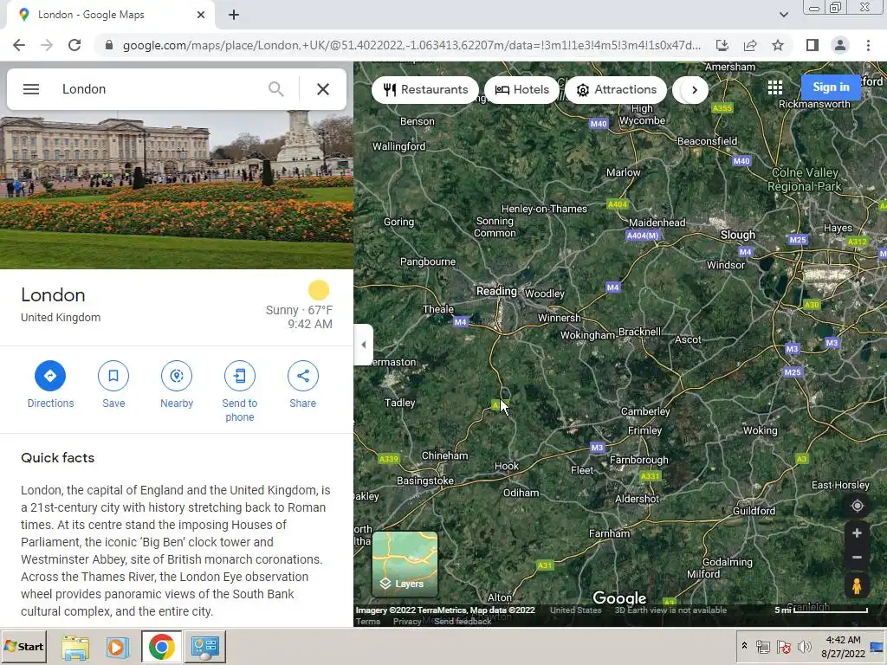Click the London search input field
Viewport: 887px width, 665px height.
pyautogui.click(x=159, y=89)
